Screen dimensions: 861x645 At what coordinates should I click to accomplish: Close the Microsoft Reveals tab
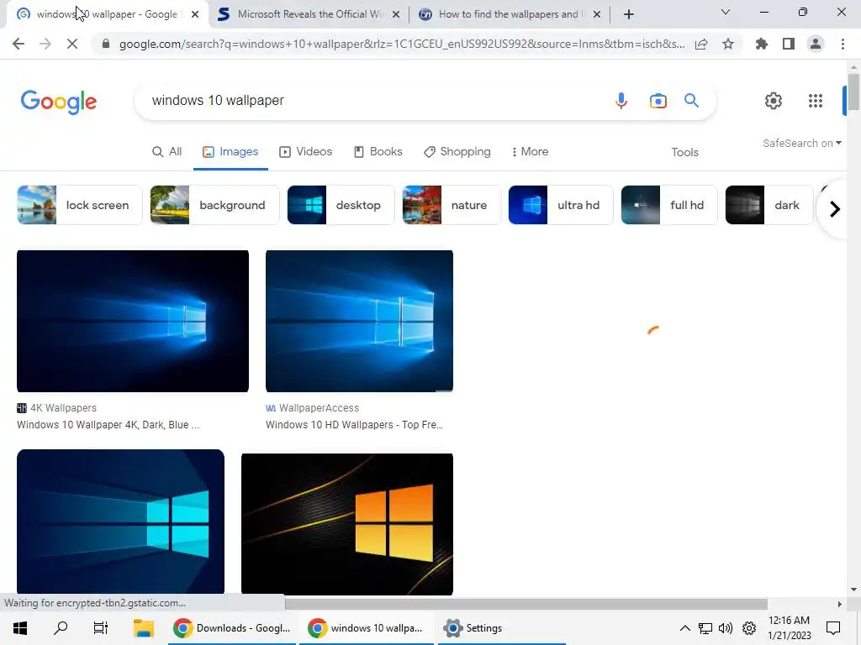pyautogui.click(x=396, y=14)
